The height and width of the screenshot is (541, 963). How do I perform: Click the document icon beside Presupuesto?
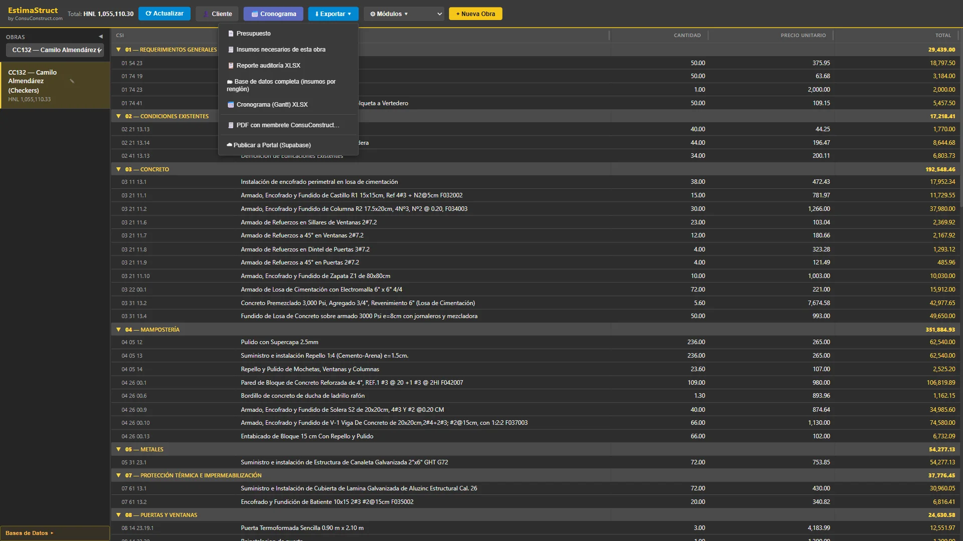tap(231, 34)
